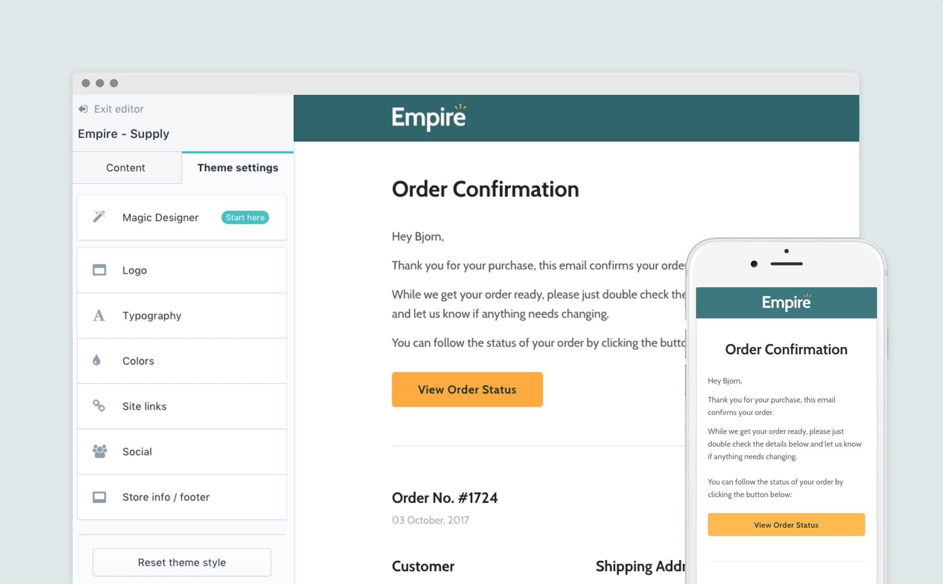Click the Social people icon
Image resolution: width=943 pixels, height=584 pixels.
pyautogui.click(x=100, y=451)
